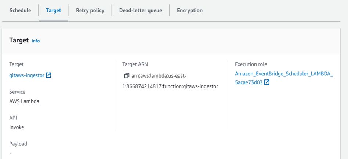348x159 pixels.
Task: Click external-link icon after 5acae73d03
Action: pyautogui.click(x=267, y=82)
